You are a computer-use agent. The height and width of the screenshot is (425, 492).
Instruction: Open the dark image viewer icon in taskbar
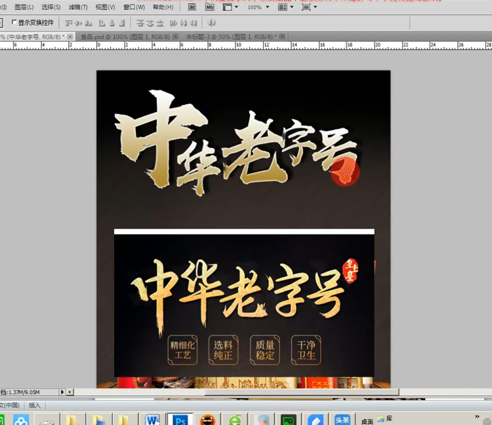tap(289, 420)
